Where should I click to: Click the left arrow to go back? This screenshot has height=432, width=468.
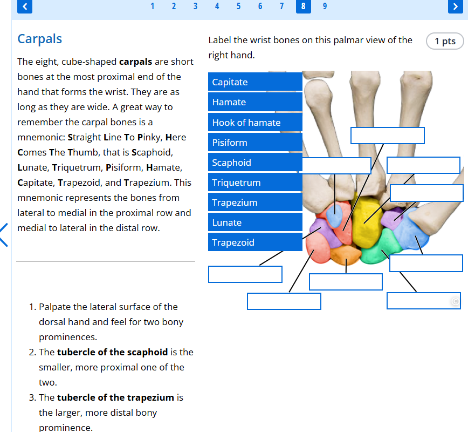coord(24,7)
